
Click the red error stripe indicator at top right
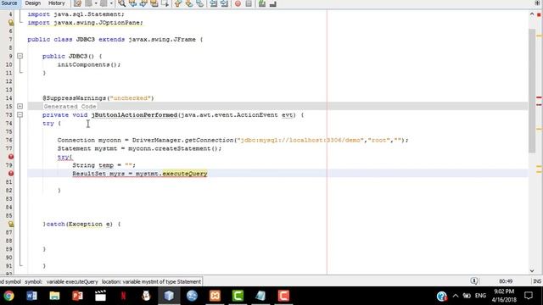(539, 15)
